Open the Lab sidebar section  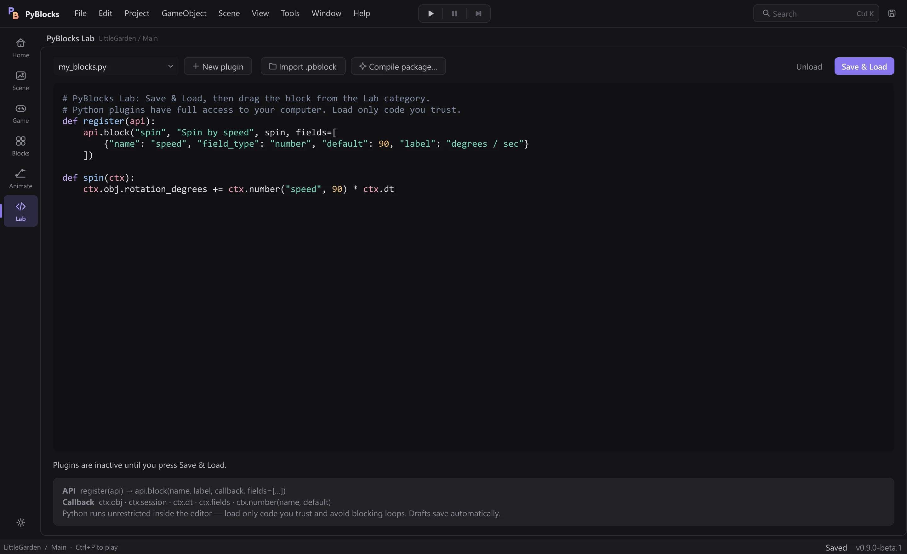(20, 211)
